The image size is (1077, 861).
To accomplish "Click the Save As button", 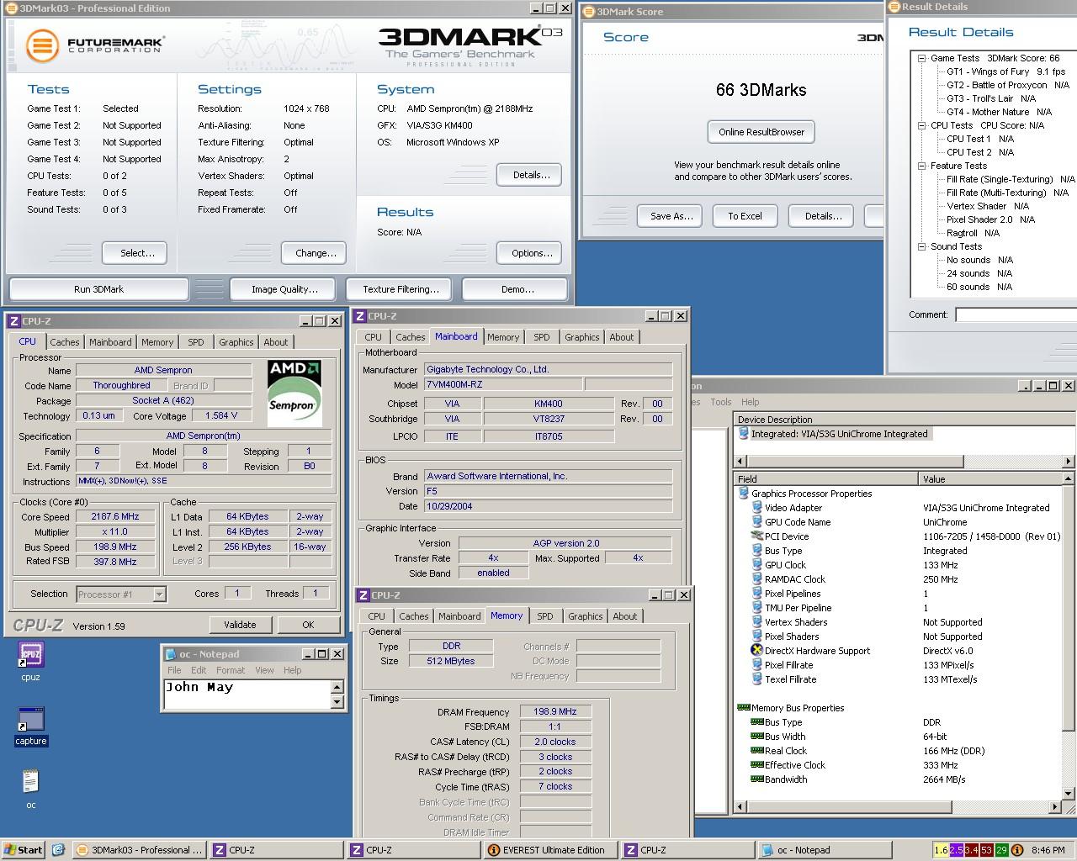I will pos(671,216).
